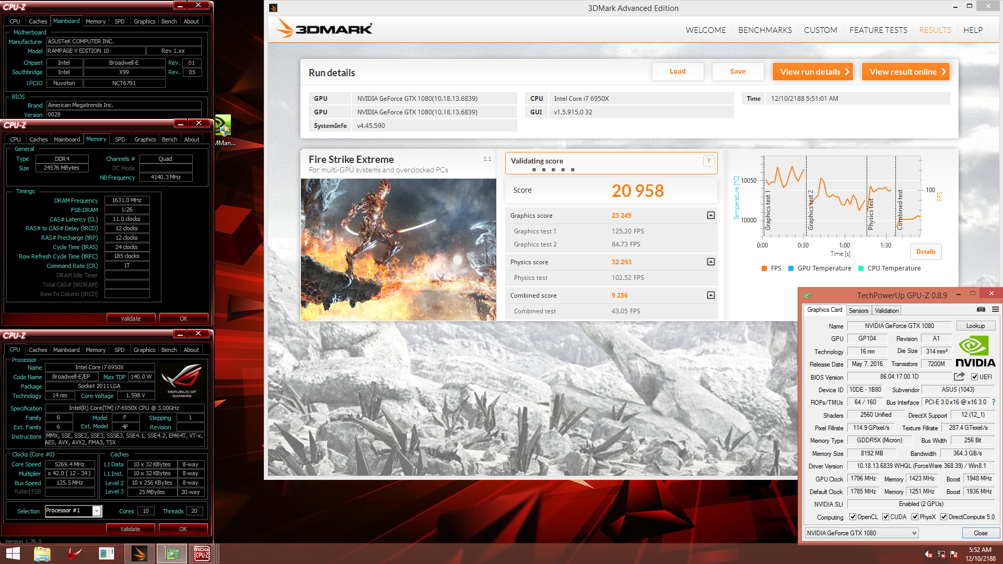Open the HELP tab in 3DMark
Image resolution: width=1003 pixels, height=564 pixels.
[x=973, y=30]
